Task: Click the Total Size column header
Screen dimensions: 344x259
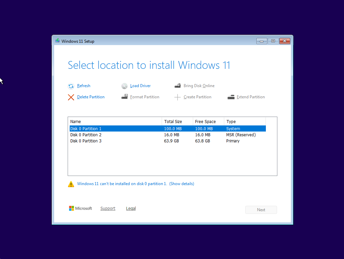Action: click(177, 122)
